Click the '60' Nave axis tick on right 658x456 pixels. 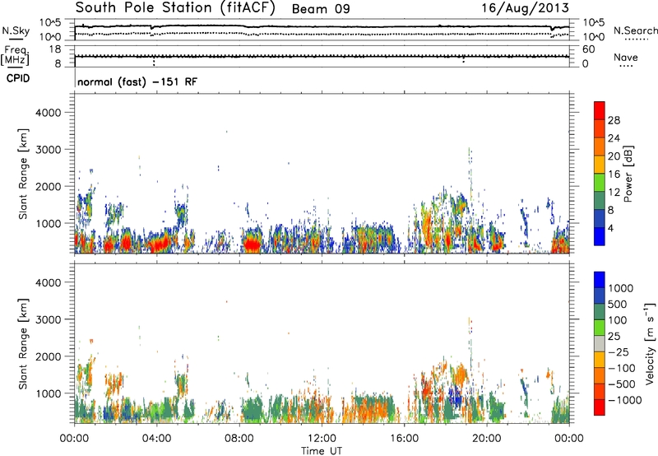point(588,49)
